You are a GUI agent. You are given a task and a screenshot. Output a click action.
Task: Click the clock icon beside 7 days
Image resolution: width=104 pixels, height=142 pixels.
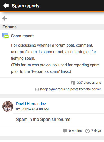[x=87, y=131]
